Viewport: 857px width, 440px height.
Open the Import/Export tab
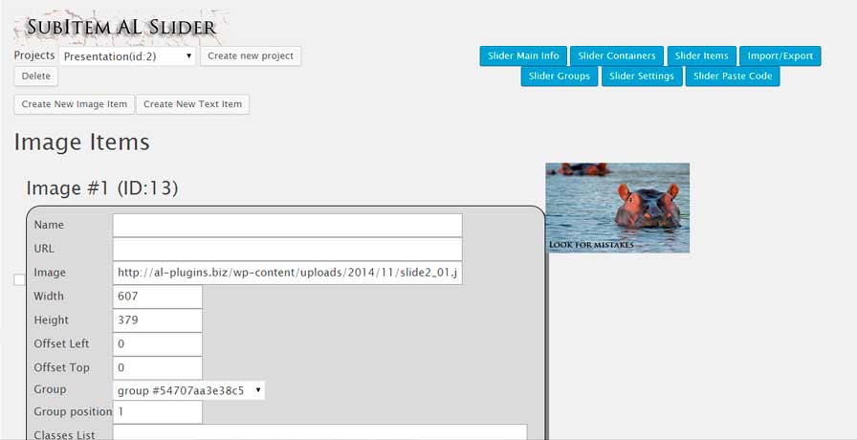click(x=780, y=55)
